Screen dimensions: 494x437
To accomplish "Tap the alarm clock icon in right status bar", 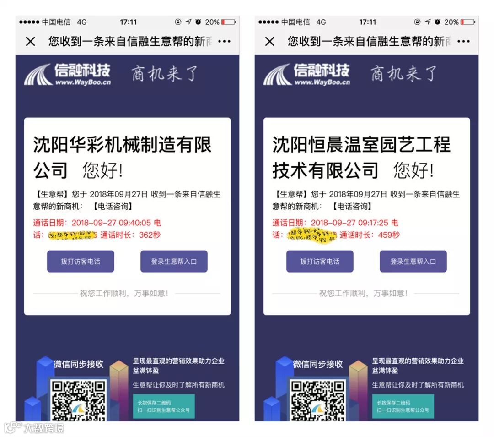I will point(438,22).
